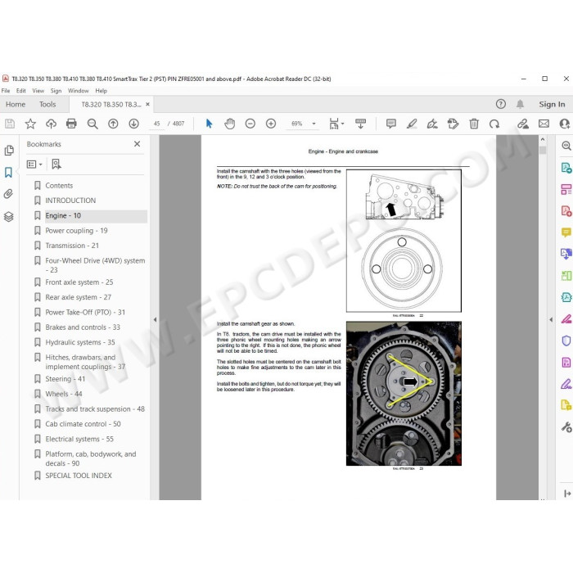Open the Window menu
Image resolution: width=573 pixels, height=573 pixels.
click(79, 91)
